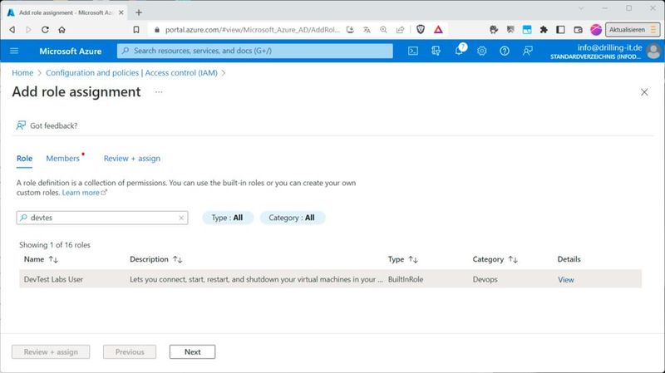This screenshot has width=665, height=373.
Task: Click the browser forward arrow
Action: (28, 30)
